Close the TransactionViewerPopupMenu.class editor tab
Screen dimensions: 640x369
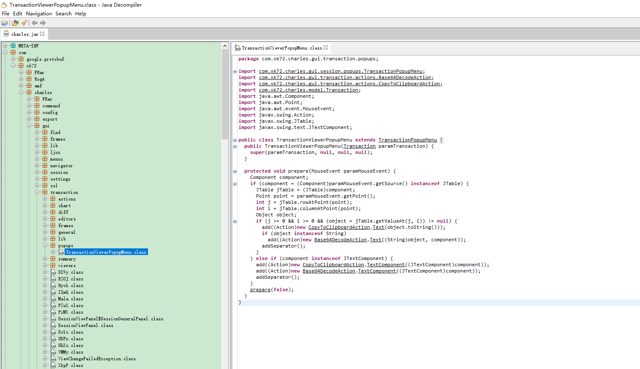326,47
